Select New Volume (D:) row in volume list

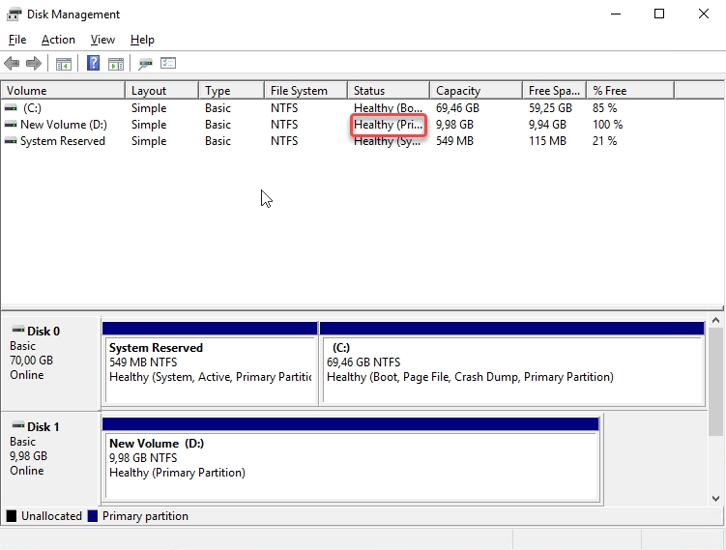(x=63, y=125)
